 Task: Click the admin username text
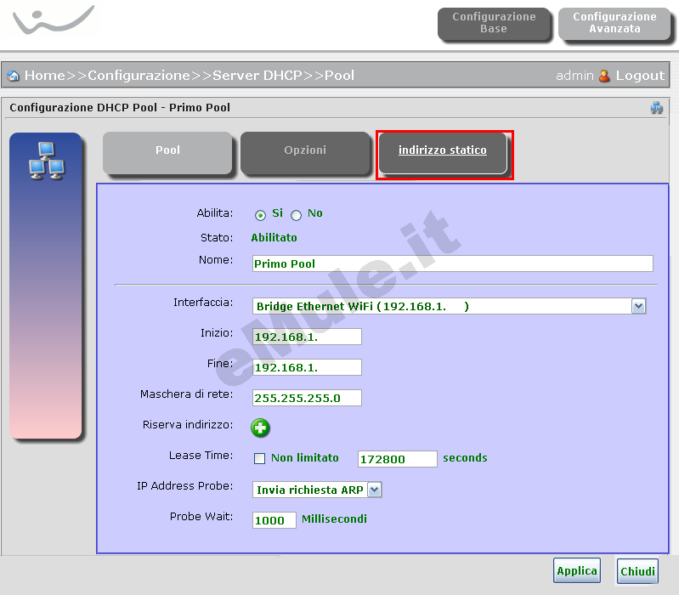pos(574,76)
